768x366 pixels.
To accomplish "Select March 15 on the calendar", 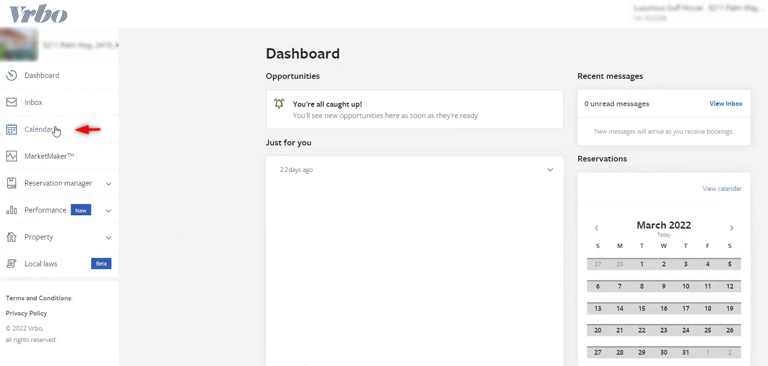I will pyautogui.click(x=642, y=308).
